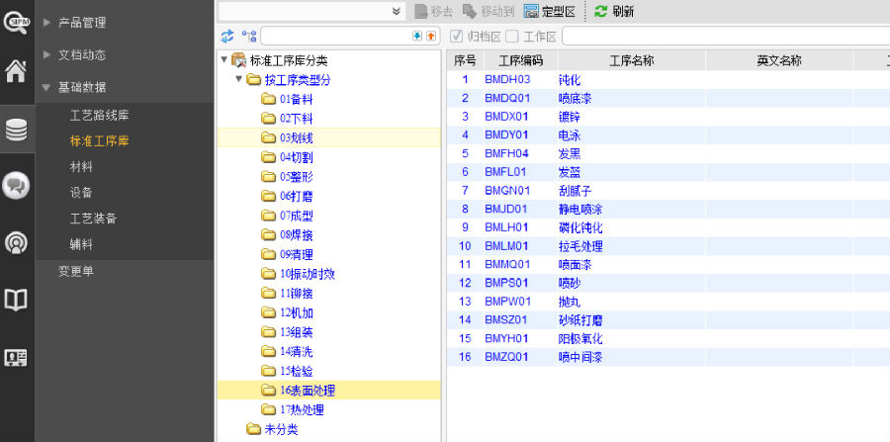The height and width of the screenshot is (442, 890).
Task: Click the ID card sidebar icon
Action: (16, 358)
